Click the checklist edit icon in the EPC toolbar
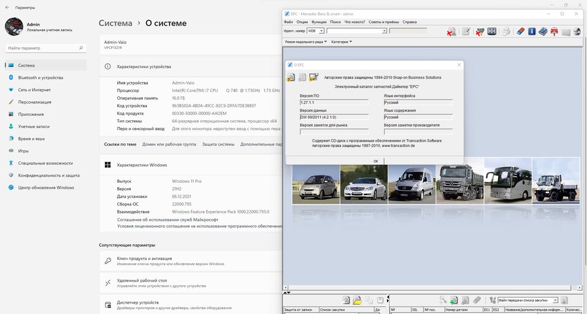 (x=466, y=31)
